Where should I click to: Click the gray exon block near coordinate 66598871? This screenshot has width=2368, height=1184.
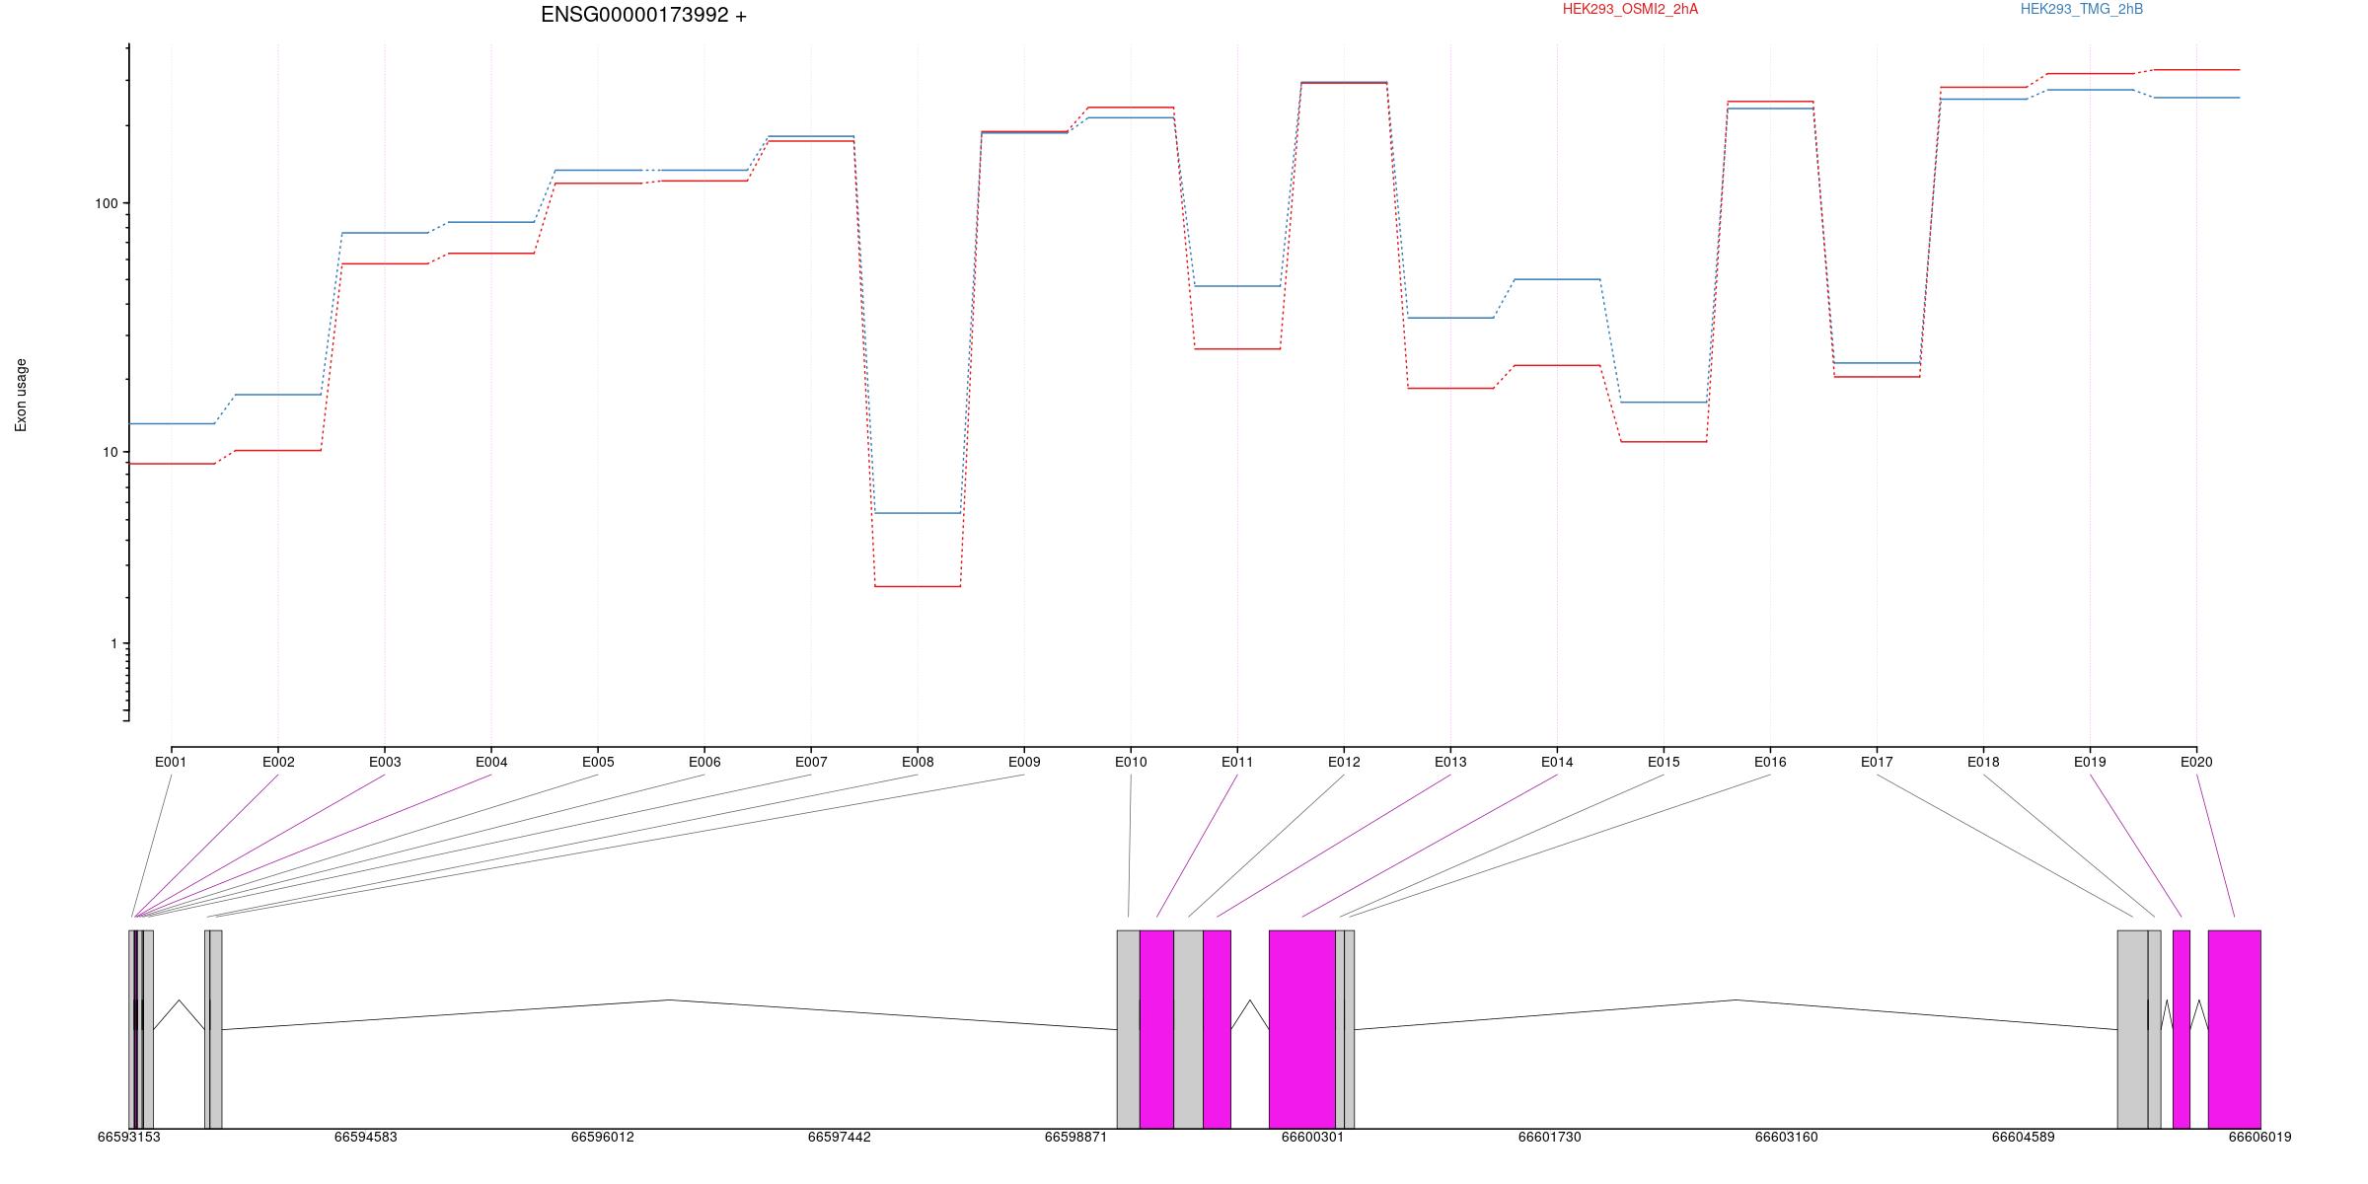[1128, 1029]
